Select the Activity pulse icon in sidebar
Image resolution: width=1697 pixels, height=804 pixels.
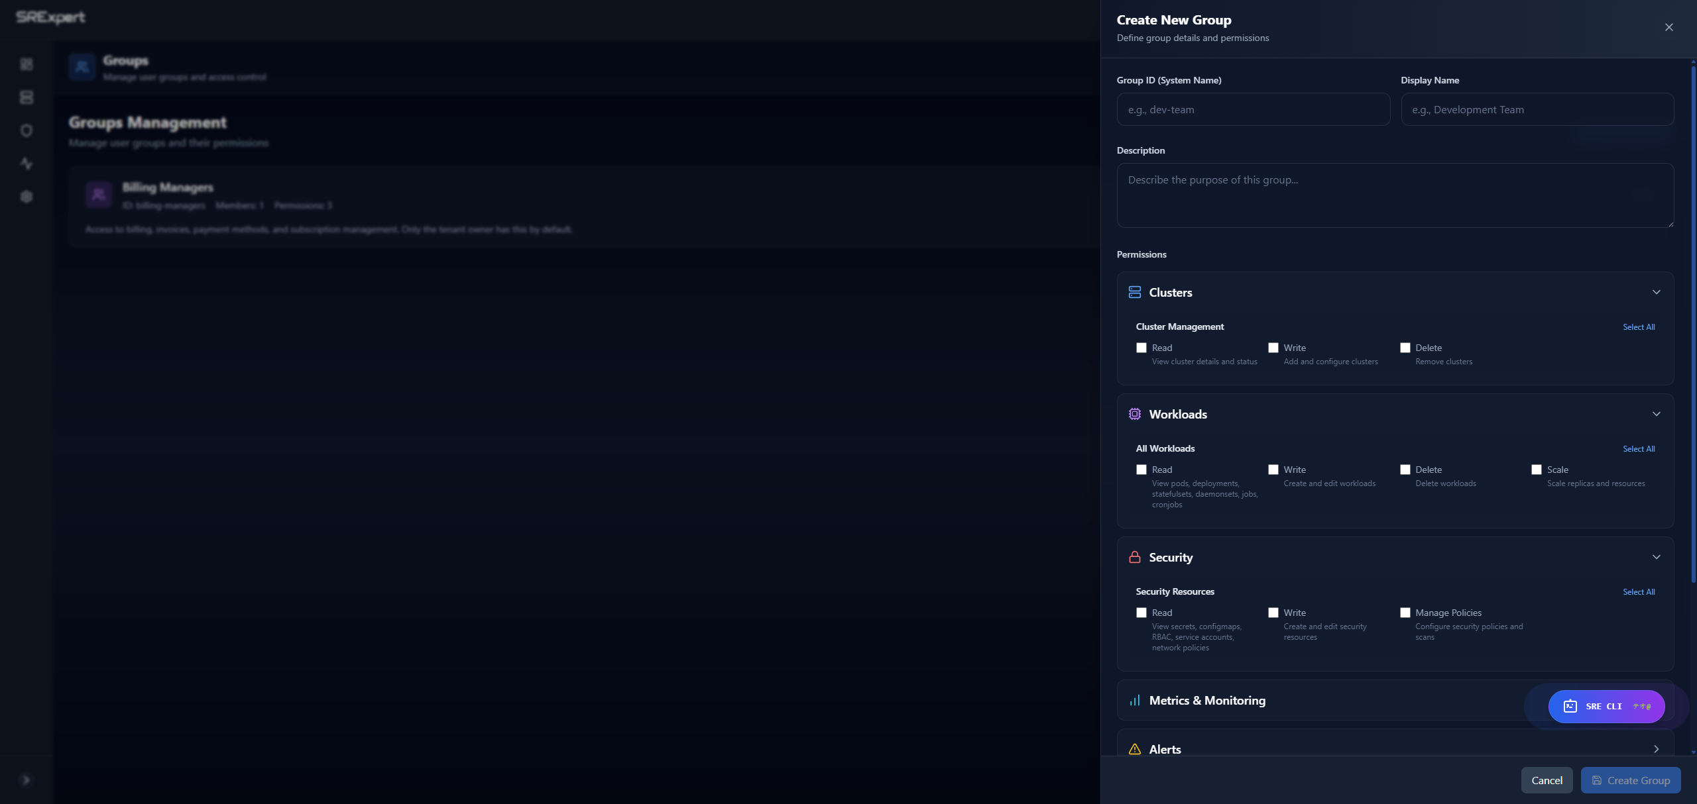pyautogui.click(x=27, y=164)
